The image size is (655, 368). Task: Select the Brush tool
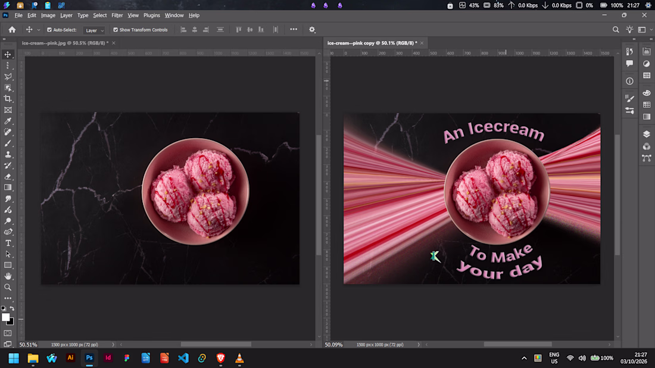pyautogui.click(x=8, y=144)
